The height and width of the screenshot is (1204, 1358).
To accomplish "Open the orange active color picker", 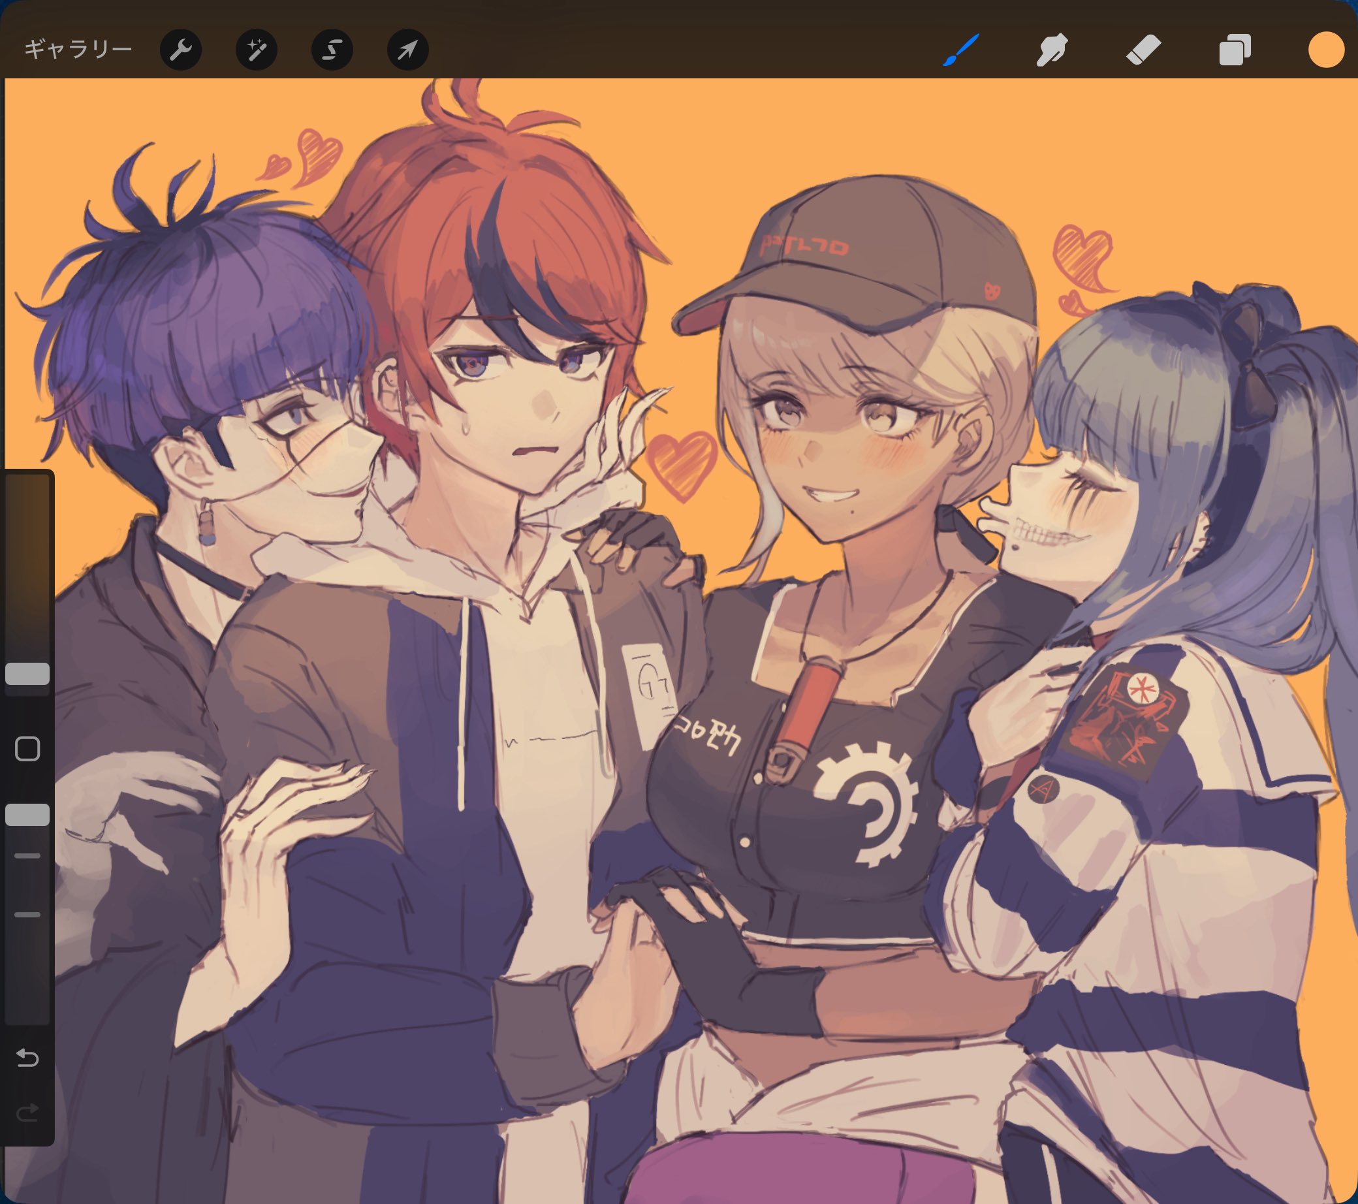I will [x=1326, y=50].
